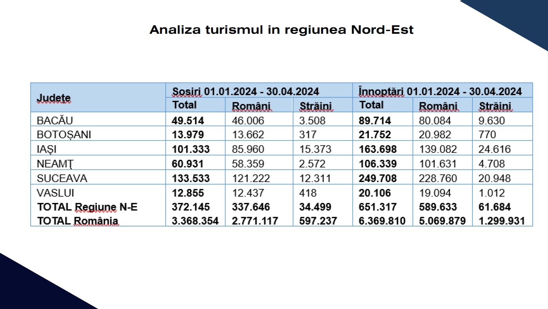Select the TOTAL Regiune N-E label
The height and width of the screenshot is (309, 548).
[x=87, y=207]
